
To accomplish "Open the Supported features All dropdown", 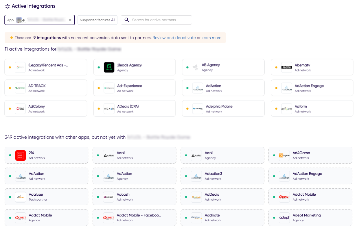I will 97,20.
